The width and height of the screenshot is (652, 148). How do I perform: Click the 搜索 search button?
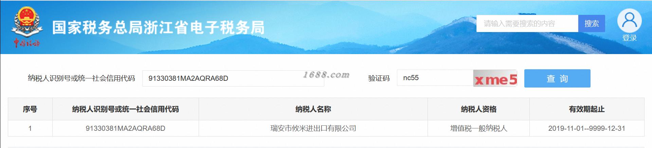pos(592,24)
